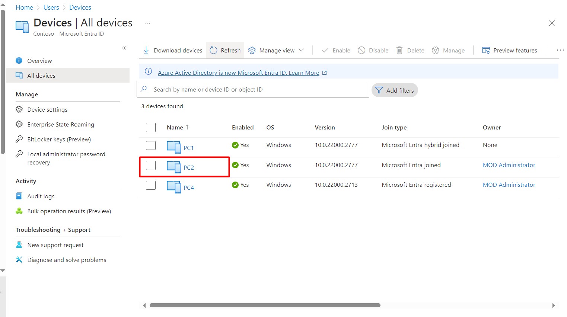Screen dimensions: 567x317
Task: Click the Devices header monitor icon
Action: (x=22, y=27)
